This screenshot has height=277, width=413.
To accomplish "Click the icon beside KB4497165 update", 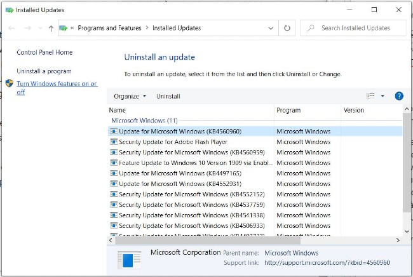I will coord(114,173).
